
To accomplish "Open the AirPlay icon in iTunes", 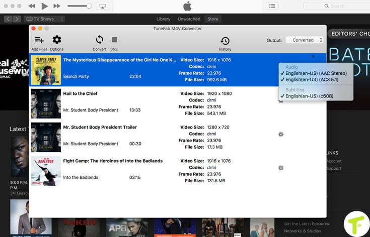I will tap(102, 6).
